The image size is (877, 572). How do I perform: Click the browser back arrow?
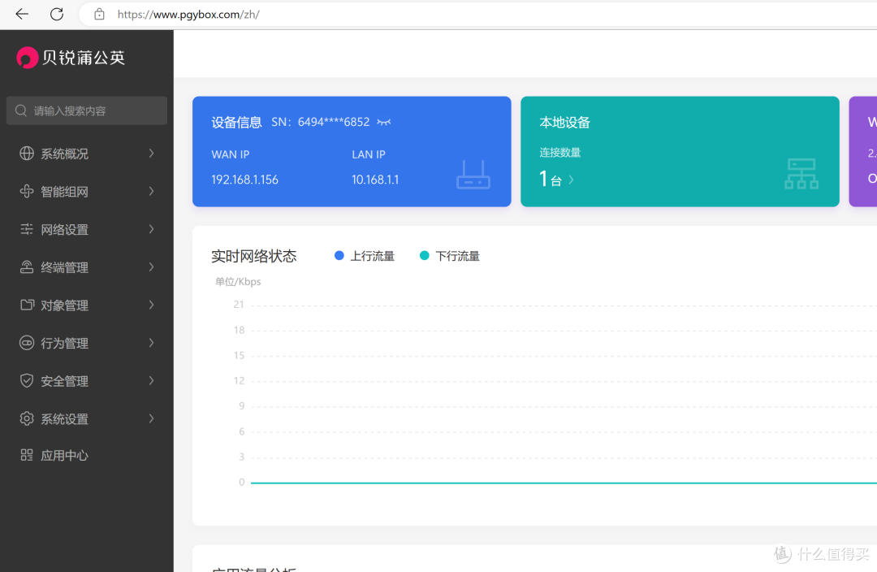pos(22,14)
